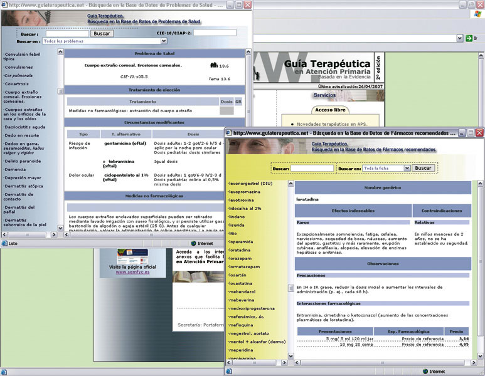Click the up arrow of the Problema de Salud content scrollbar
485x376 pixels.
tap(248, 52)
